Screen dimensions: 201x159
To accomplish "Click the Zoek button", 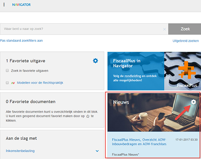I will pos(185,29).
